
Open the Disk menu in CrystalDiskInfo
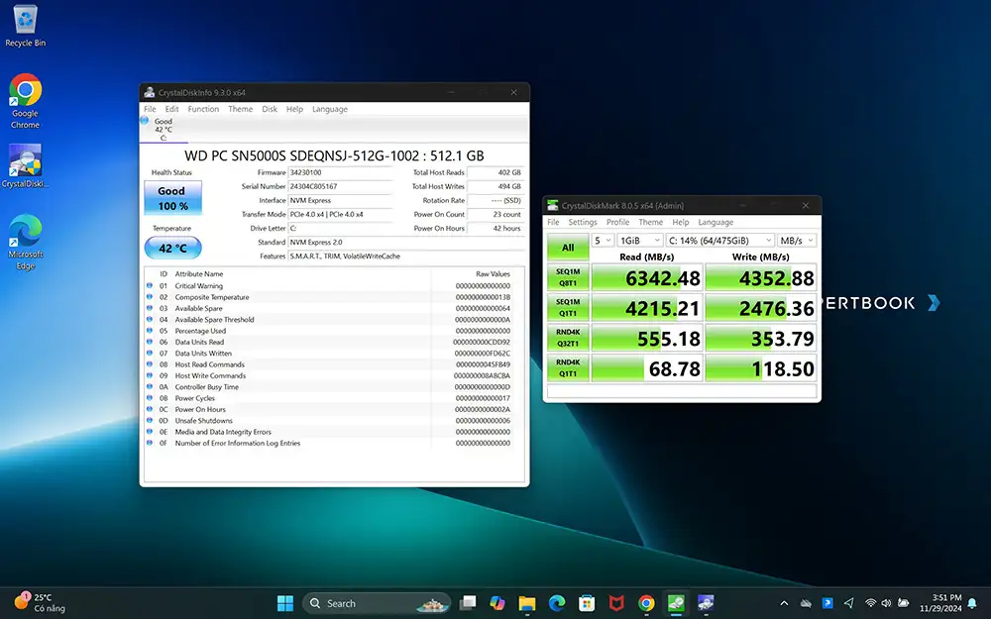(270, 109)
